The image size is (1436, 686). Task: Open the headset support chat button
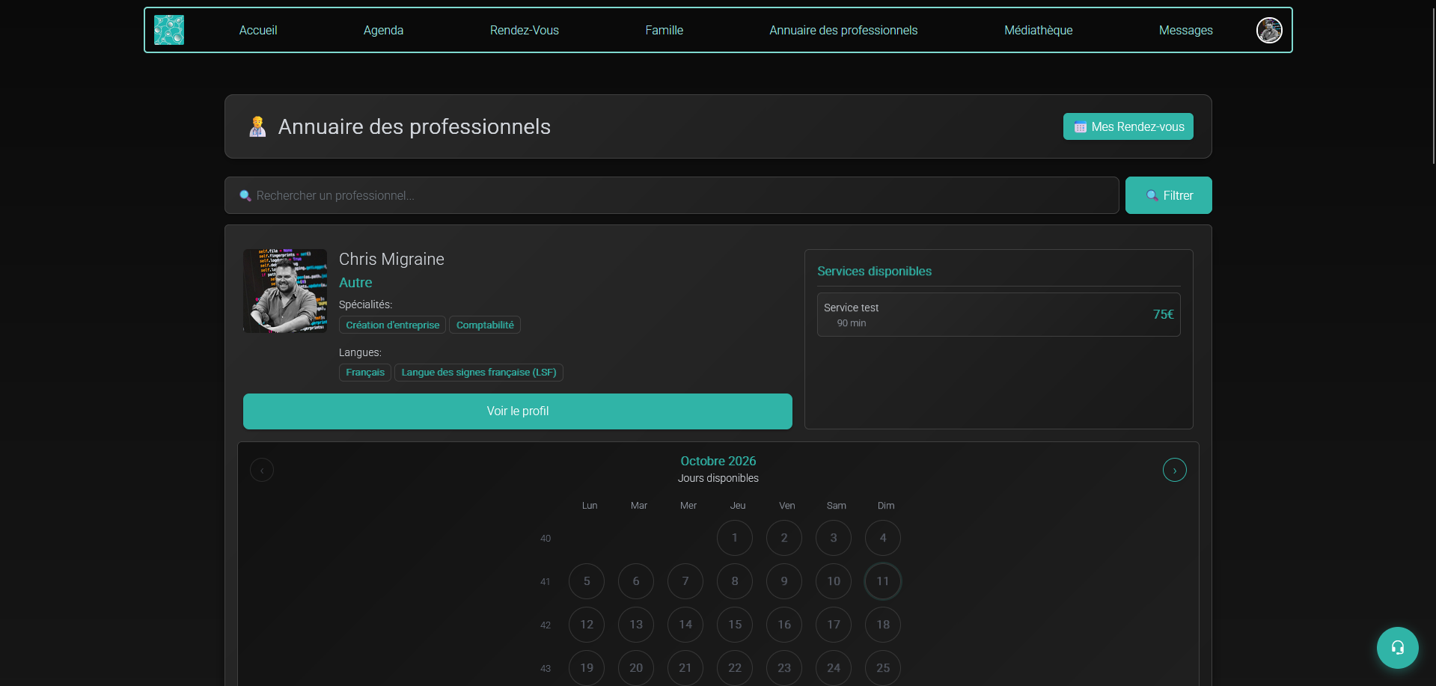[x=1397, y=648]
